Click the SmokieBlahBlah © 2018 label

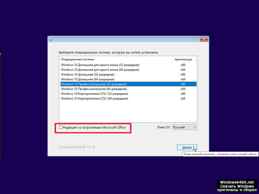[x=77, y=147]
